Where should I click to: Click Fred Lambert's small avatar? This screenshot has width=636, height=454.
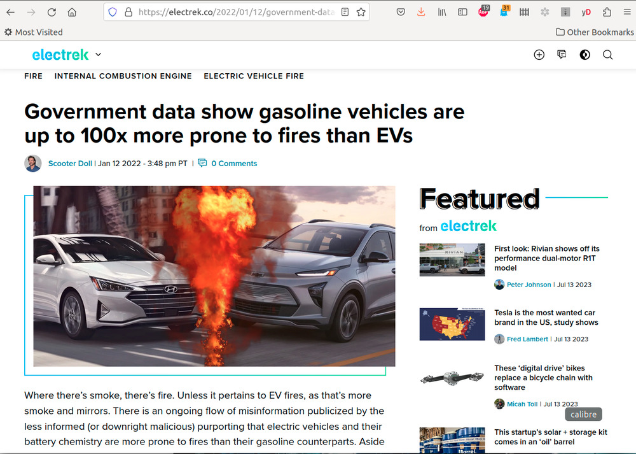point(499,339)
